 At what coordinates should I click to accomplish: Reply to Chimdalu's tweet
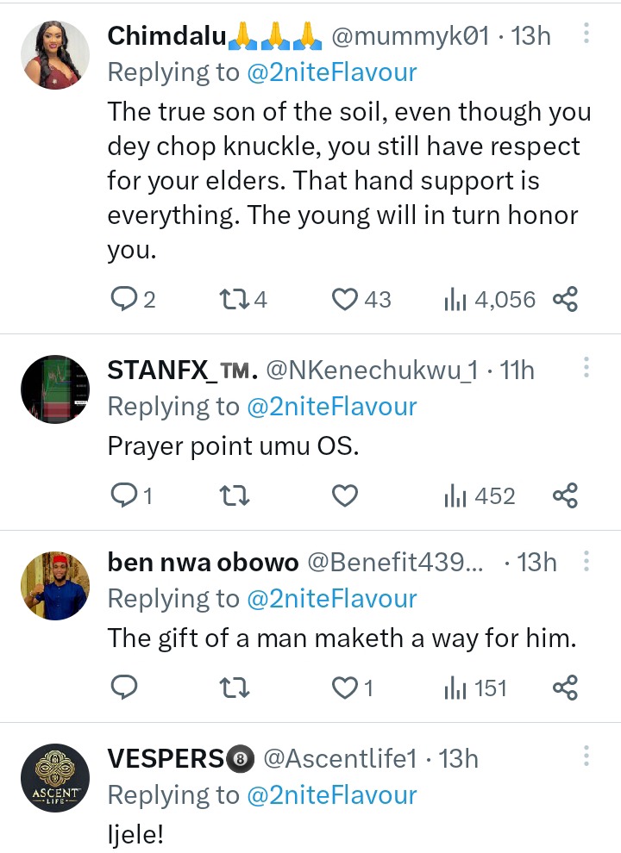(x=125, y=299)
